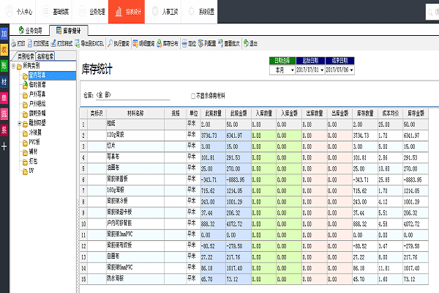Expand the 雕刻喷塑 tree node
Viewport: 439px width, 293px height.
[18, 123]
